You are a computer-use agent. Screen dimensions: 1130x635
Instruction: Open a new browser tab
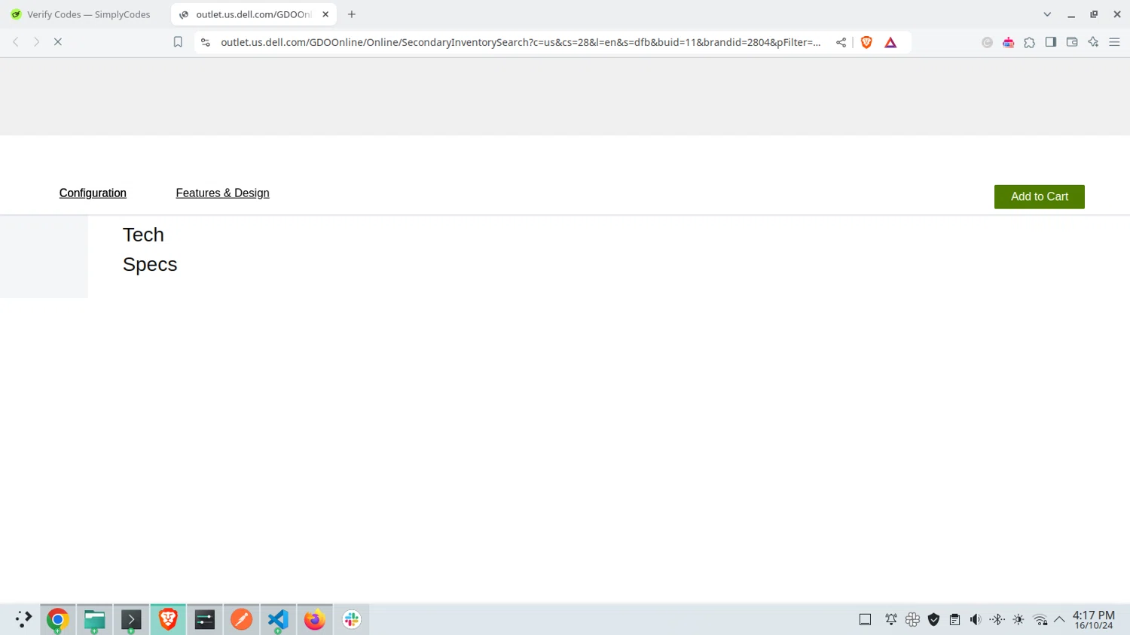352,14
